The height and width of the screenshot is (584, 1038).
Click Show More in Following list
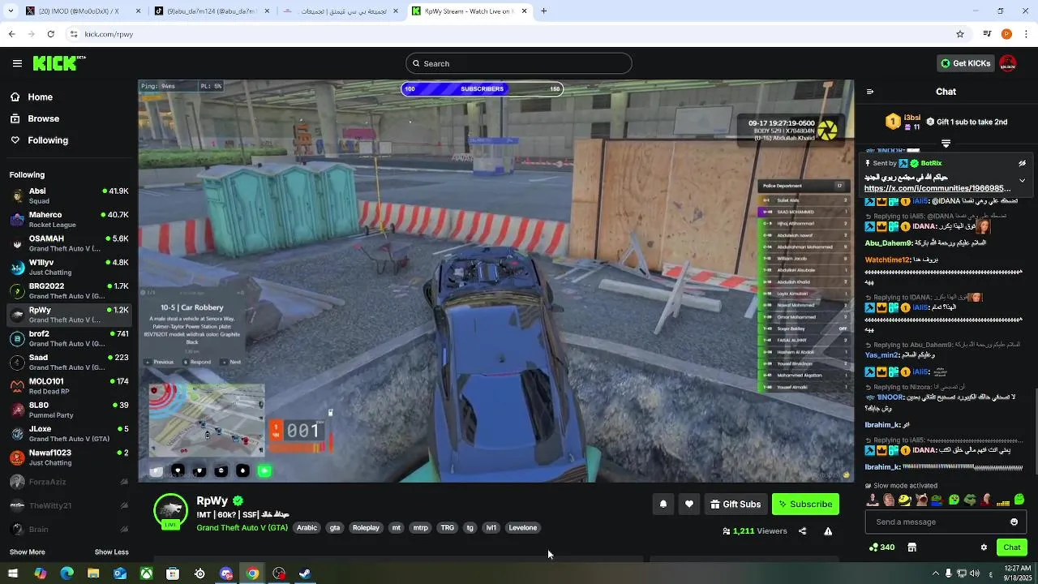pyautogui.click(x=27, y=552)
